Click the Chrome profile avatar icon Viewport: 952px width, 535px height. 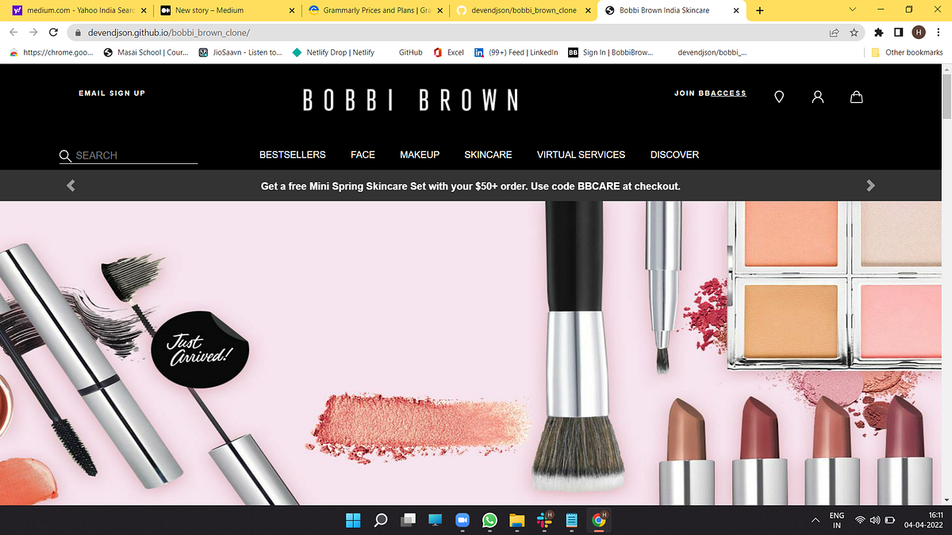tap(918, 34)
